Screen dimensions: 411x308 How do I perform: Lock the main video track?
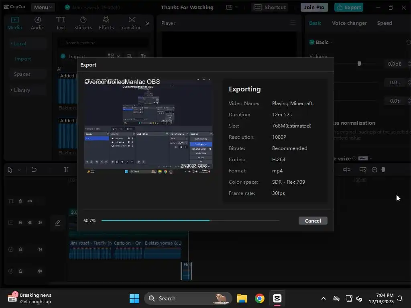[20, 222]
